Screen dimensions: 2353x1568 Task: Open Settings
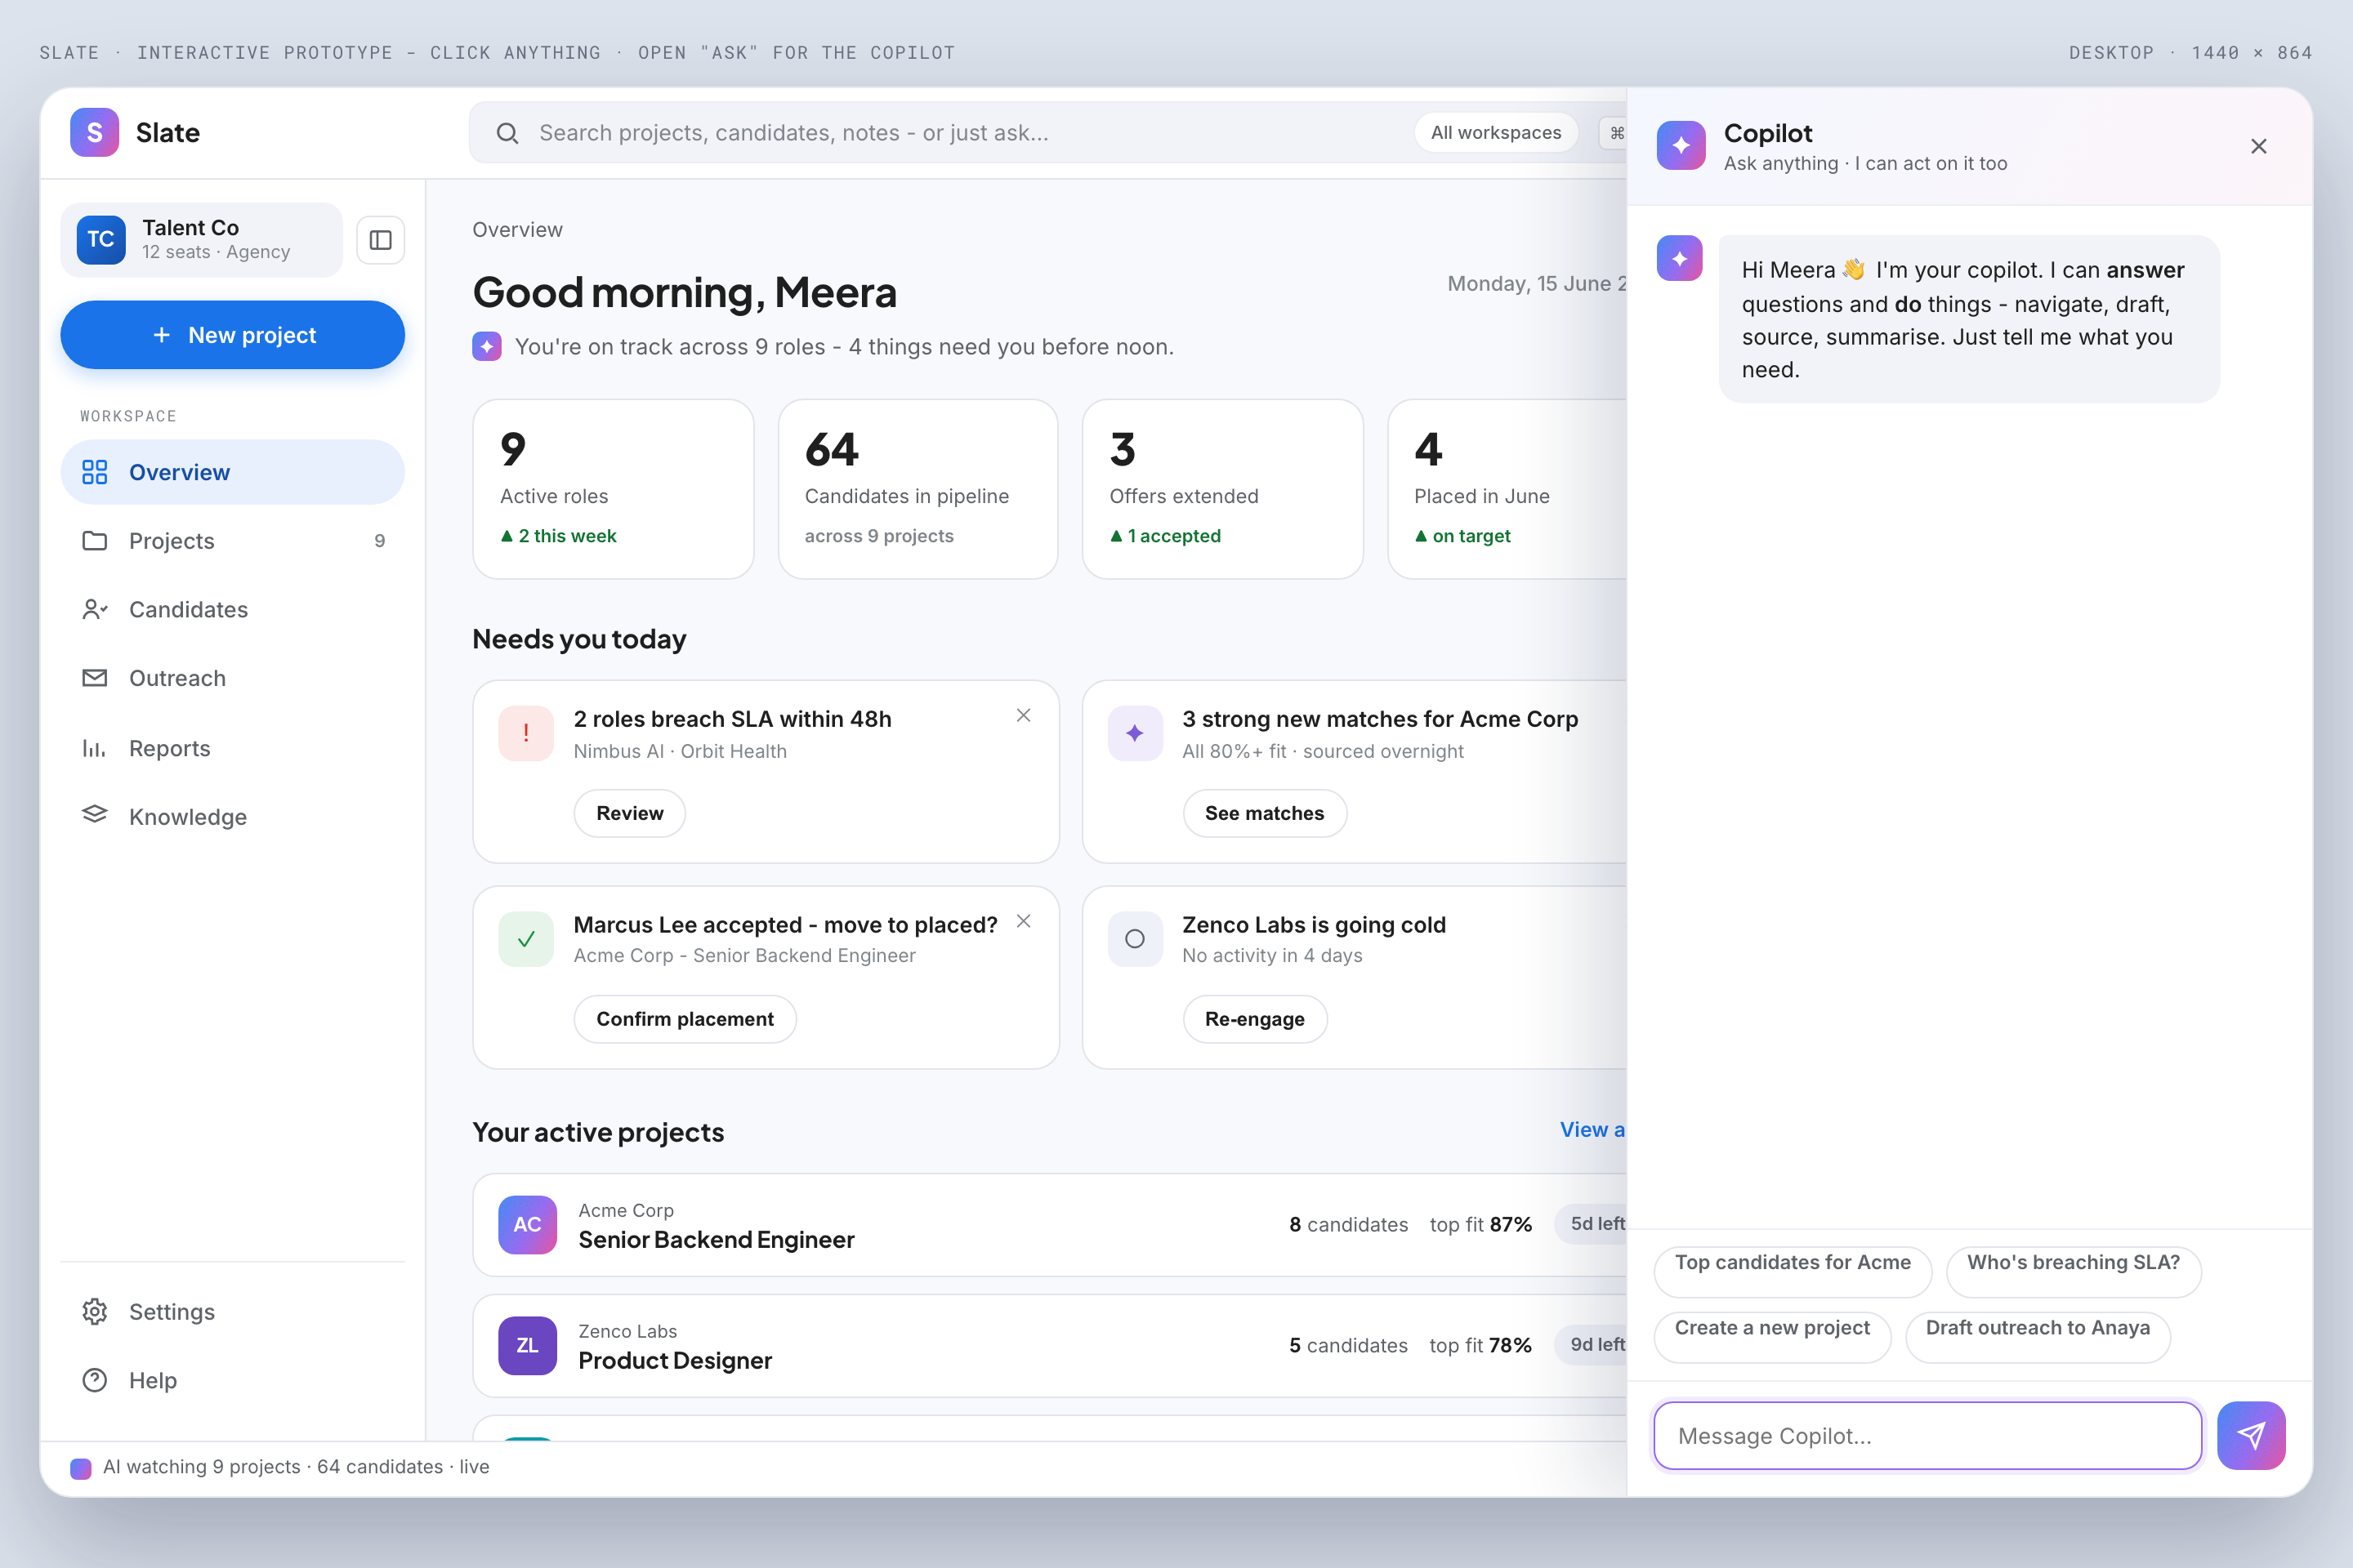(x=232, y=1312)
